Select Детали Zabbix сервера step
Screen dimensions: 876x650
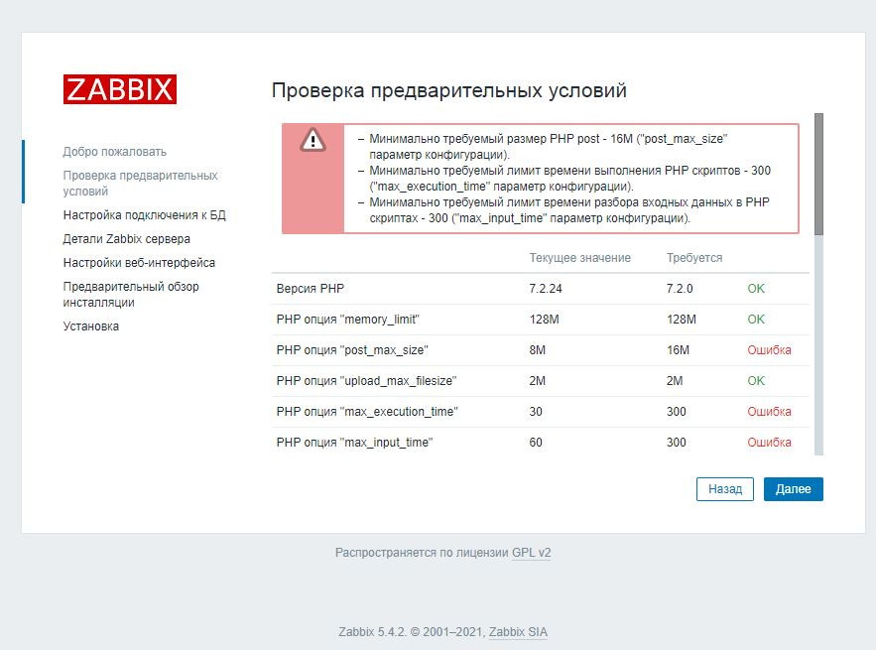click(126, 238)
